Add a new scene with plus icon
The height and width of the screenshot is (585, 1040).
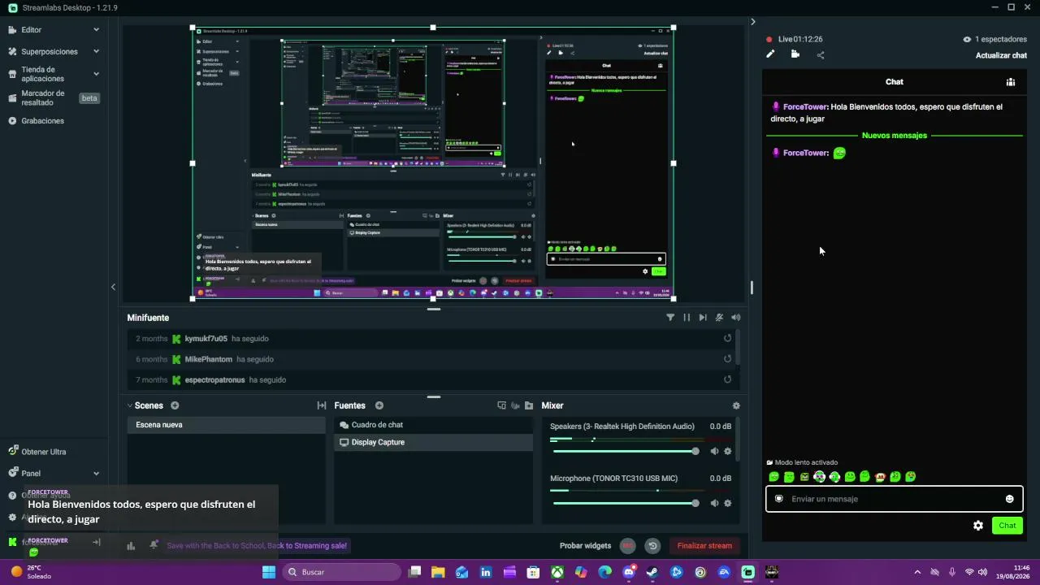[x=175, y=405]
